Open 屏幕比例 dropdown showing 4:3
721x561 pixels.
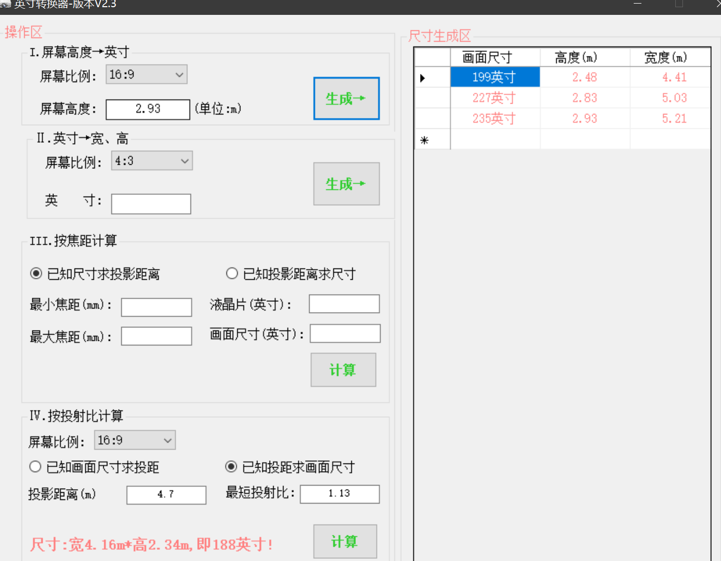click(152, 161)
